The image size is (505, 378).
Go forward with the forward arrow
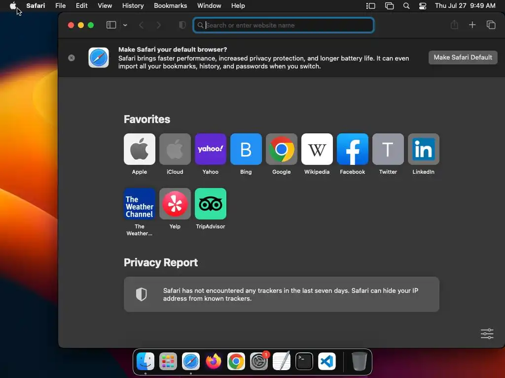click(158, 25)
